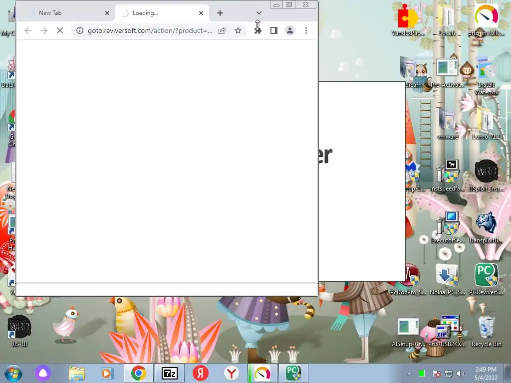Select the 465-USB2KX... zip icon
This screenshot has height=383, width=511.
point(447,332)
